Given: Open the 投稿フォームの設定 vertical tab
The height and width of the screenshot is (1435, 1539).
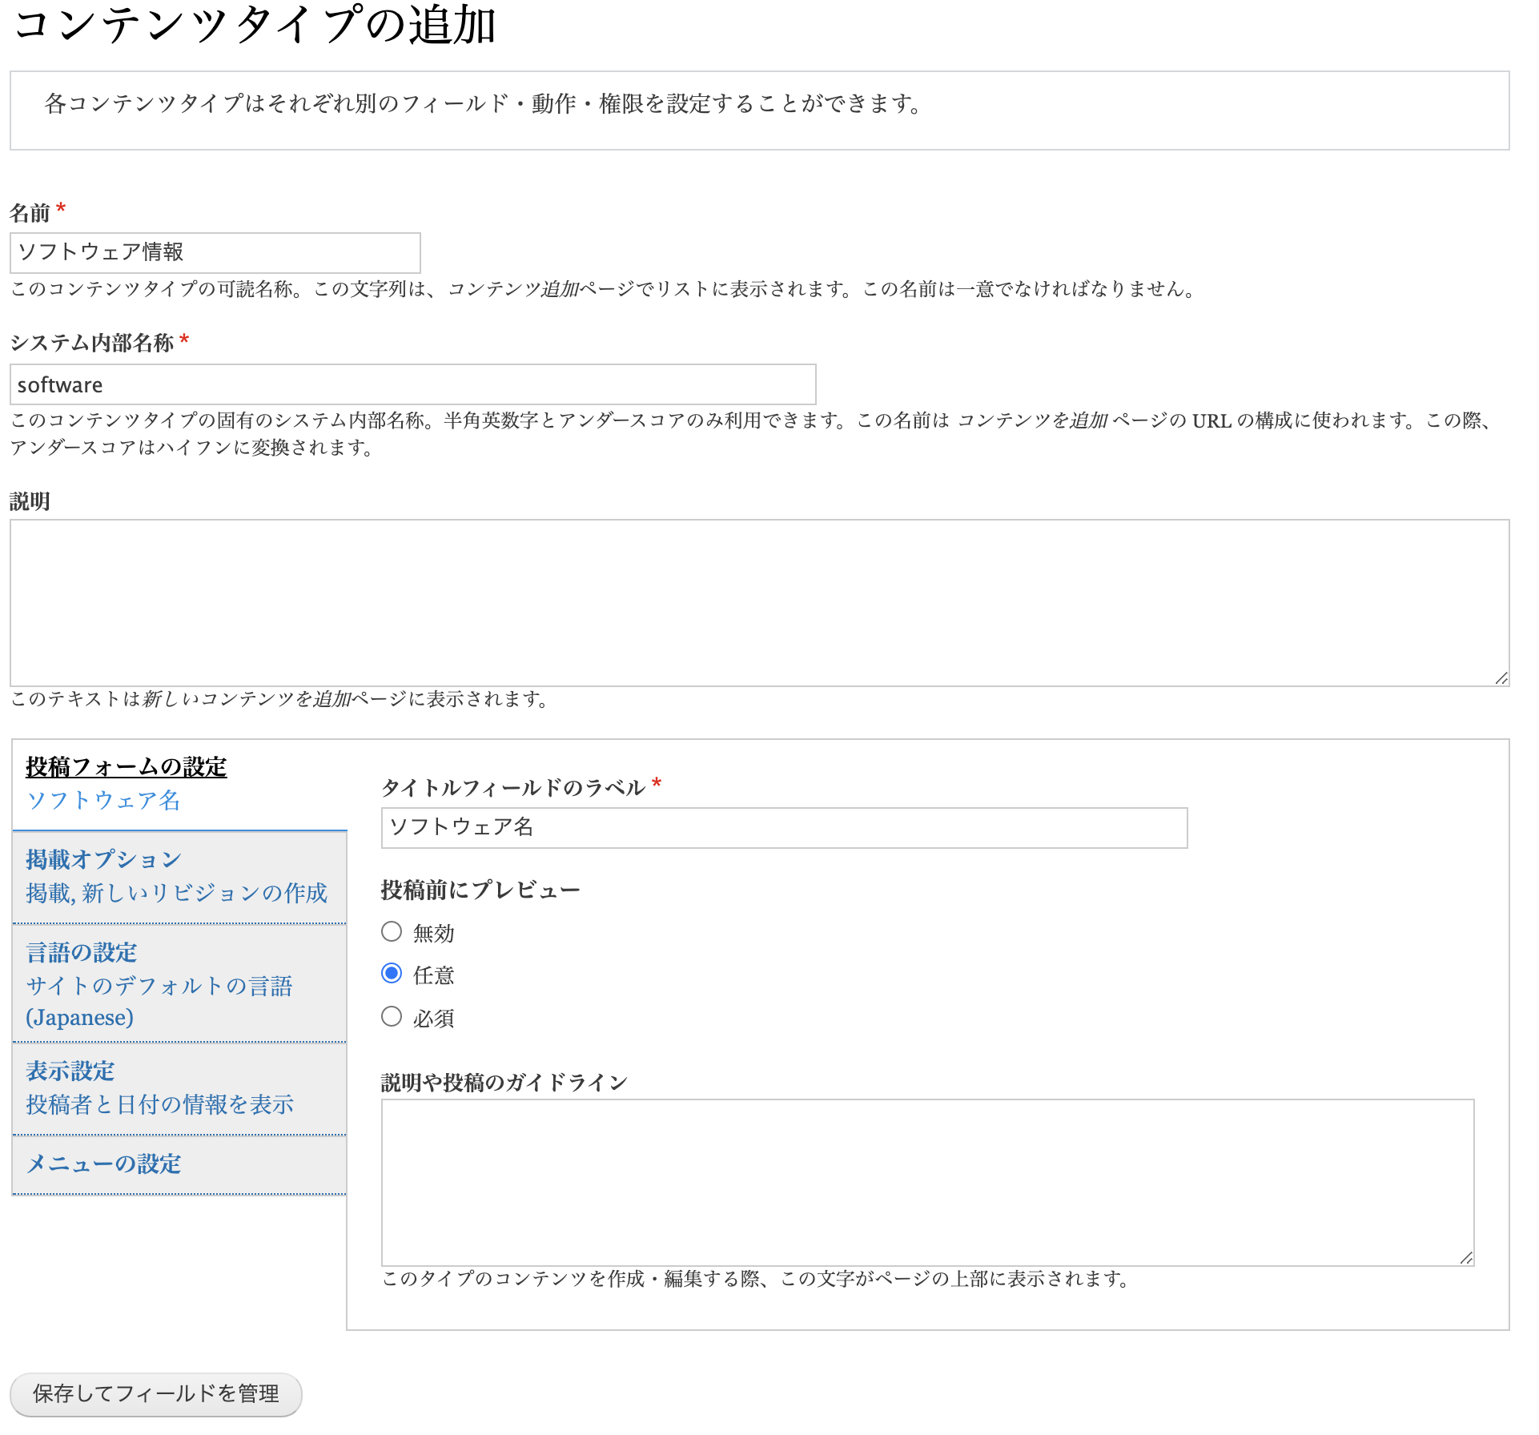Looking at the screenshot, I should click(x=126, y=767).
